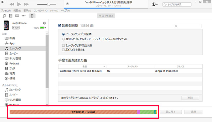
Task: Click the iPhone device thumbnail image
Action: [x=6, y=25]
